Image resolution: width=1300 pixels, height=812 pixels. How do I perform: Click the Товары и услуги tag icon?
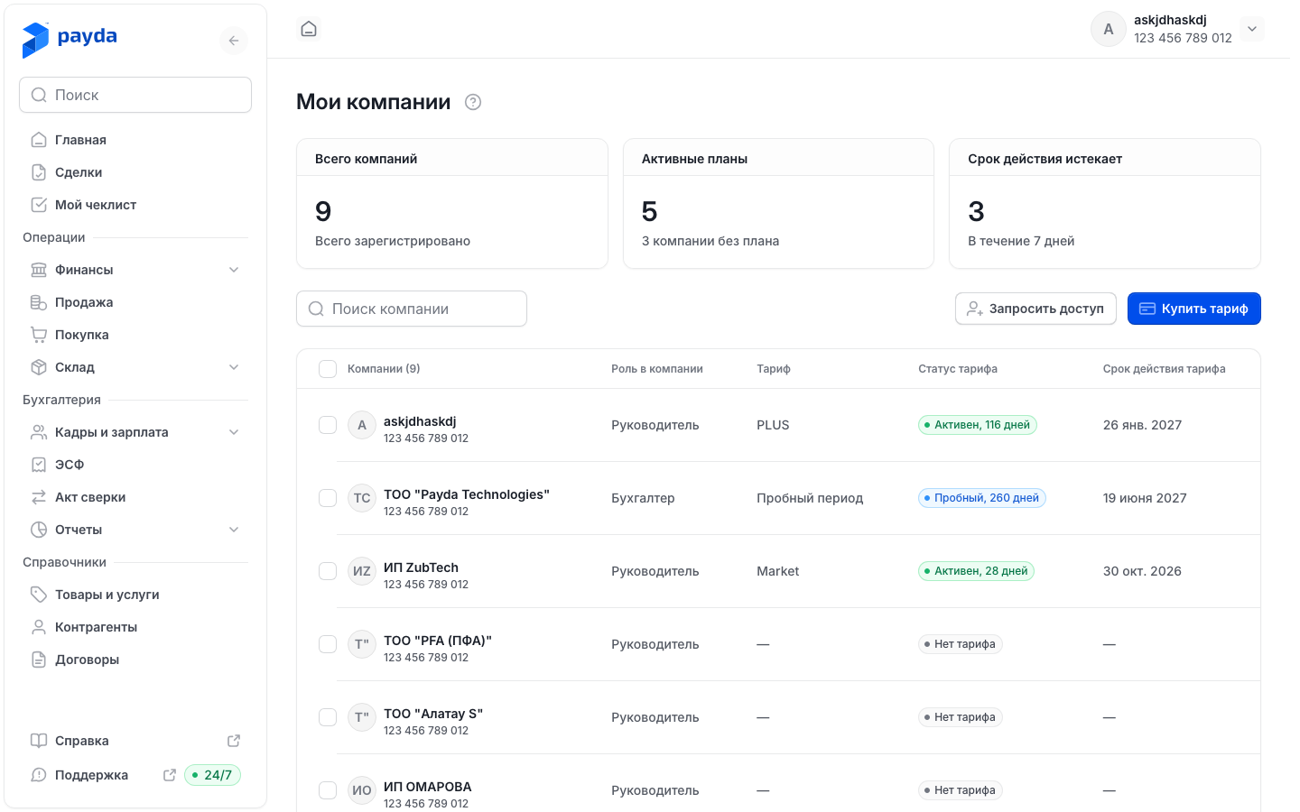pyautogui.click(x=39, y=595)
